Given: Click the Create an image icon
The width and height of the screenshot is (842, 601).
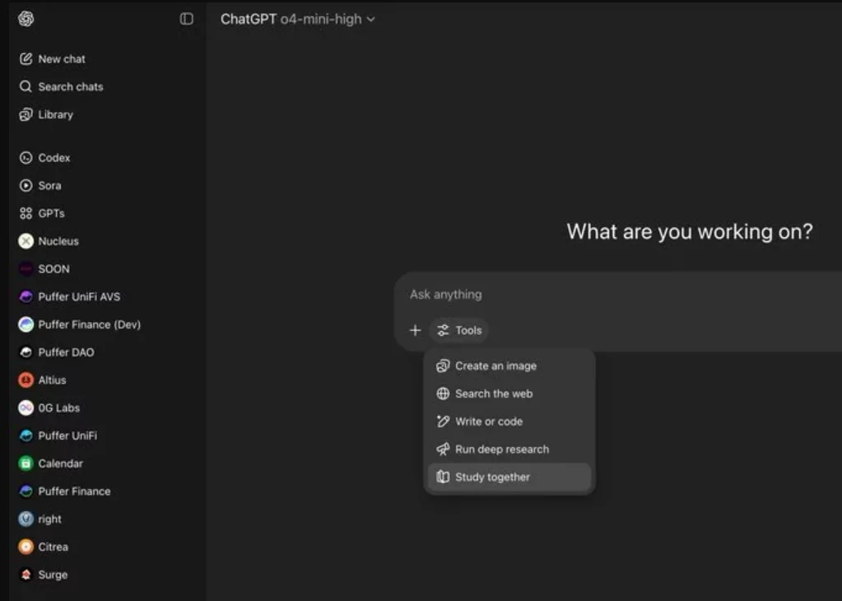Looking at the screenshot, I should (x=443, y=366).
